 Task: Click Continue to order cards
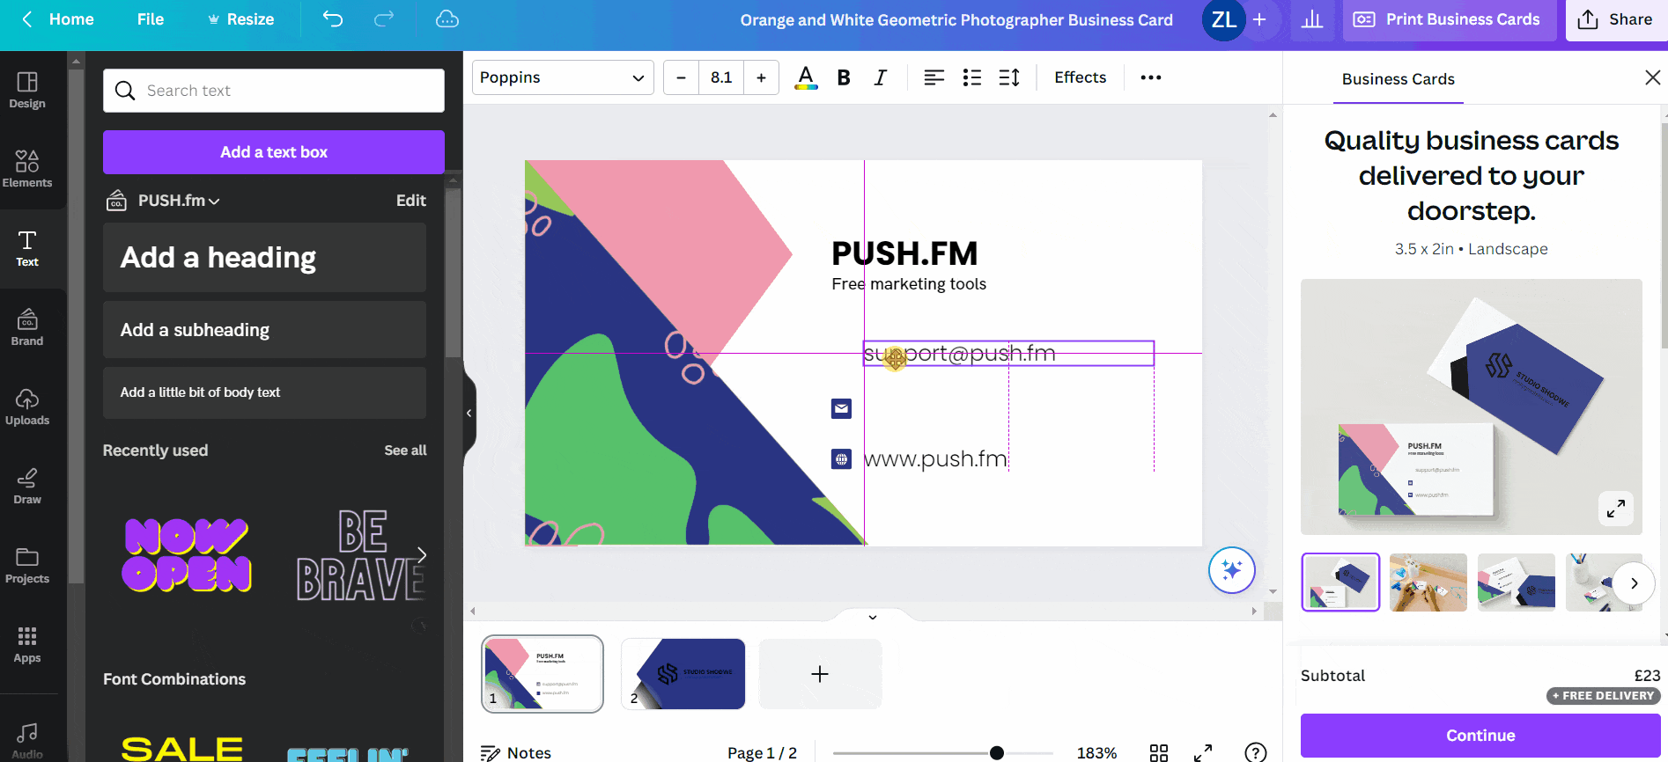point(1480,736)
